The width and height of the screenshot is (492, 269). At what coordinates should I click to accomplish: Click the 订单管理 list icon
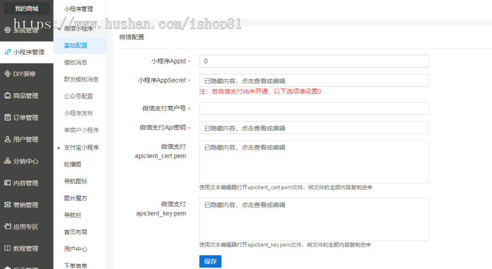pyautogui.click(x=8, y=118)
